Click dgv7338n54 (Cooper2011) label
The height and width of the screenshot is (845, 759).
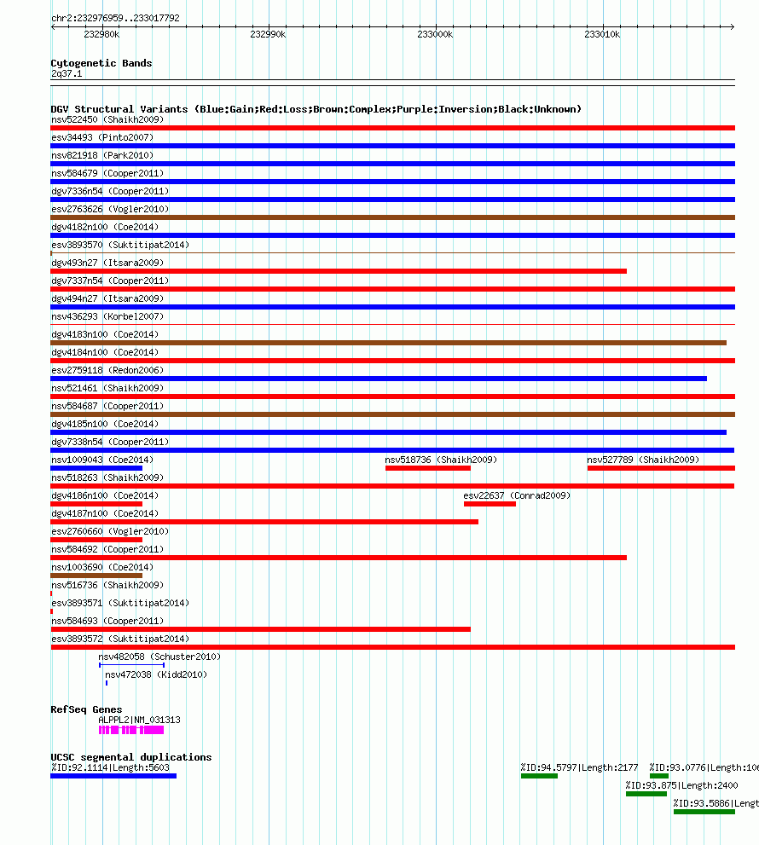(x=110, y=442)
